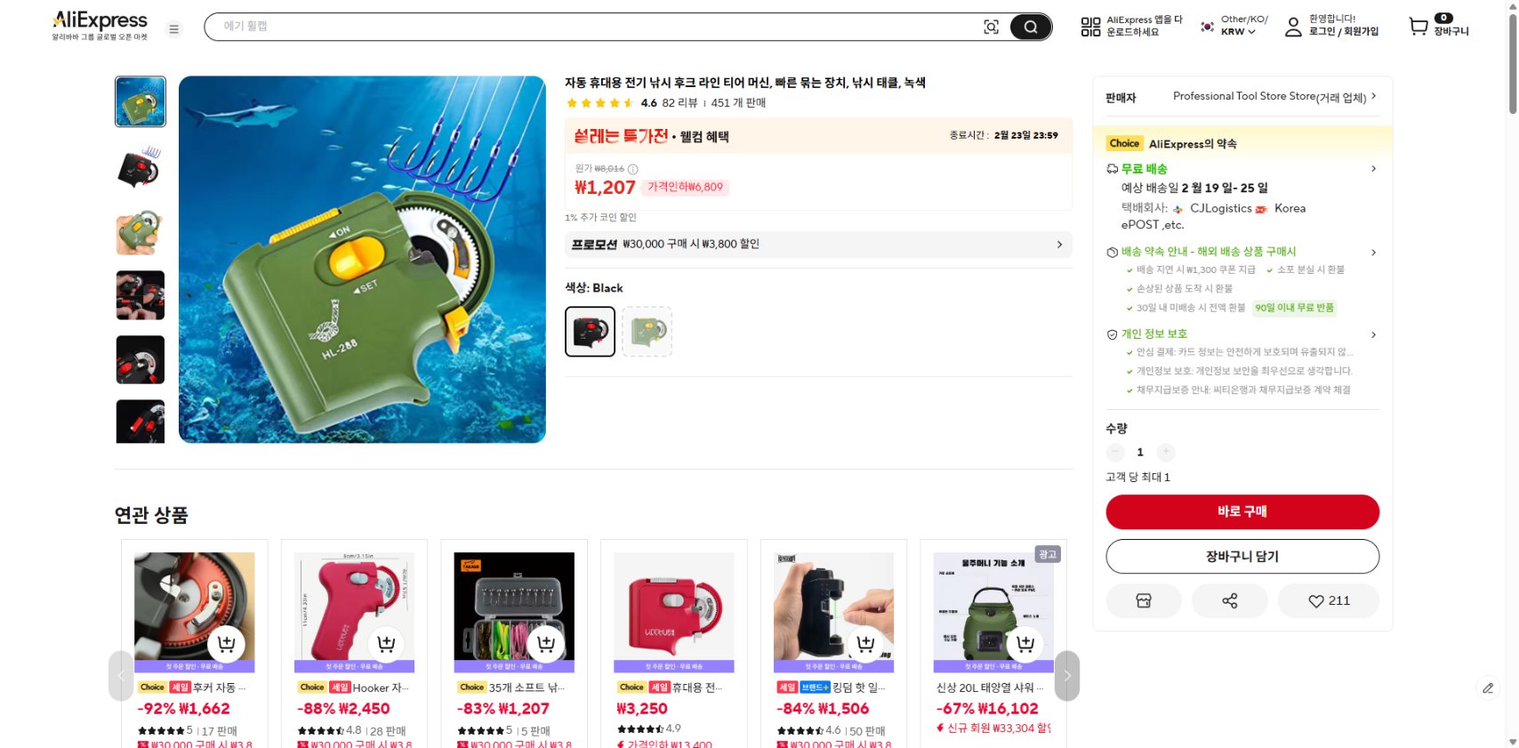Share the product using the share icon

(1230, 600)
